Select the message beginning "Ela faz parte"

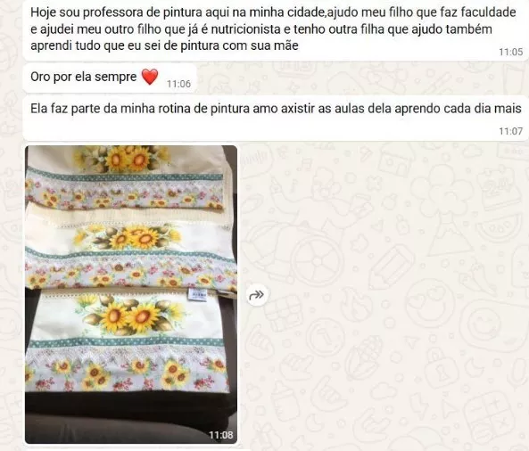[276, 117]
